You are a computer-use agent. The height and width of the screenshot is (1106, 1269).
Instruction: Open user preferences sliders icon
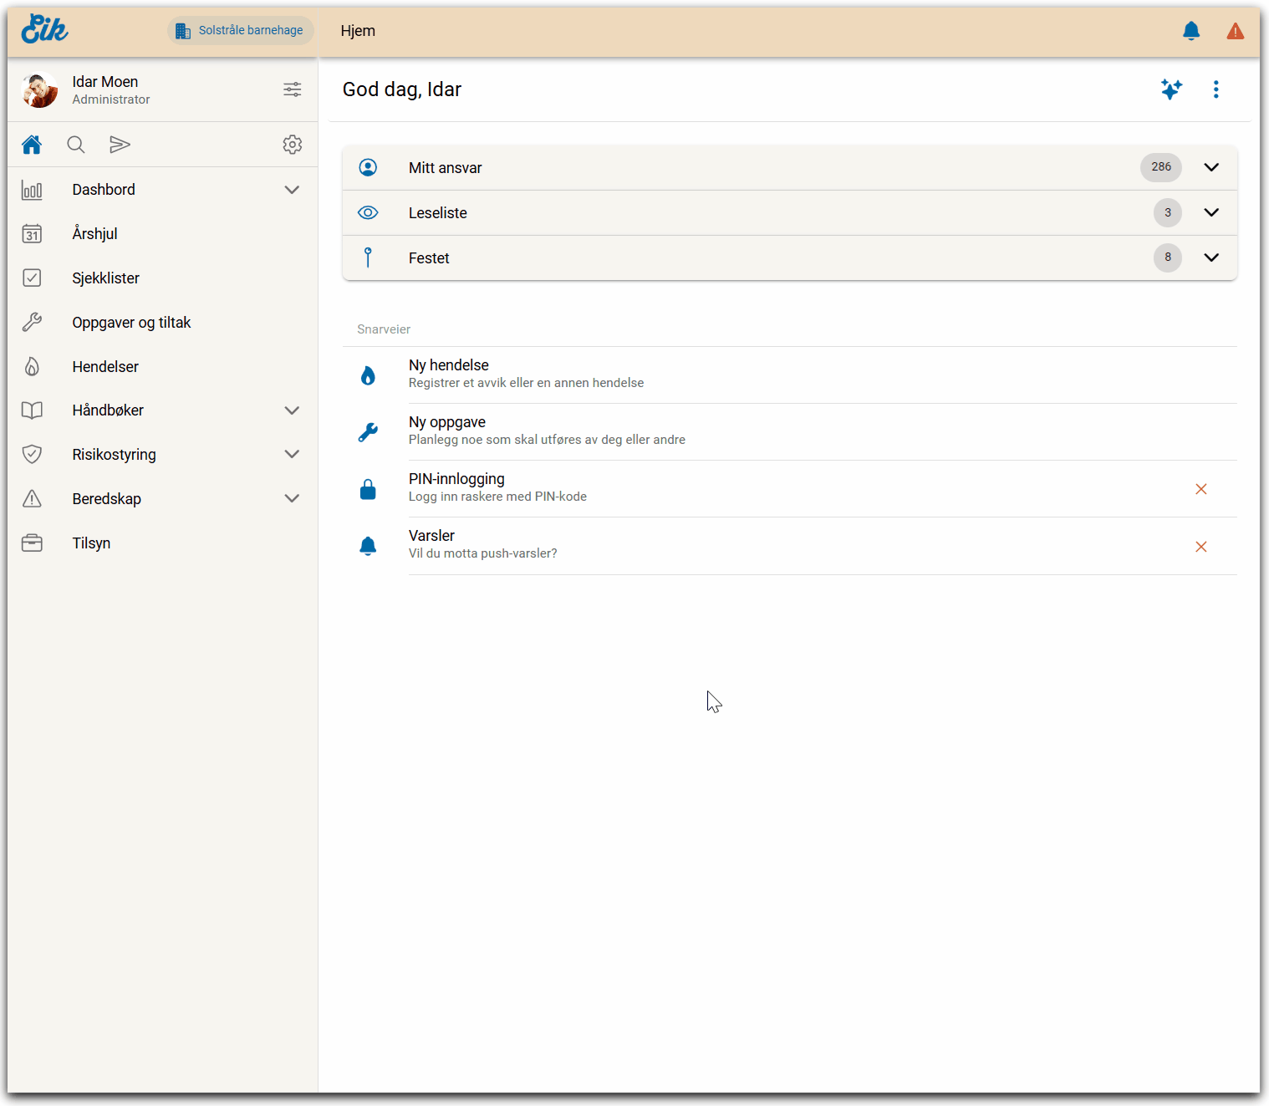tap(292, 89)
